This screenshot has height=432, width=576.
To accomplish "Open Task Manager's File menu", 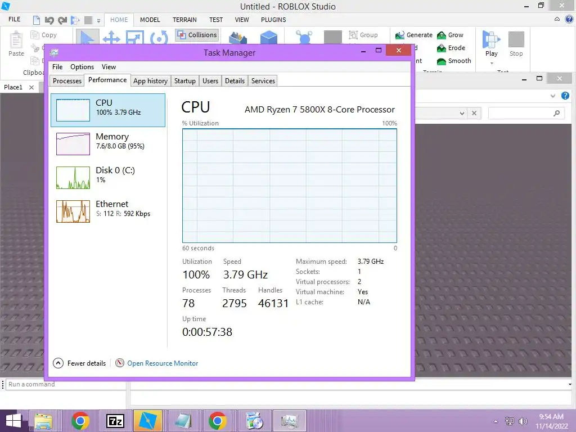I will [57, 67].
